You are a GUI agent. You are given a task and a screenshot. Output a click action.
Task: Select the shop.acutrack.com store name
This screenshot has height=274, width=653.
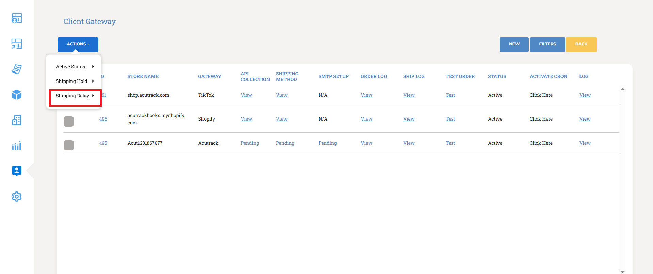pos(148,95)
